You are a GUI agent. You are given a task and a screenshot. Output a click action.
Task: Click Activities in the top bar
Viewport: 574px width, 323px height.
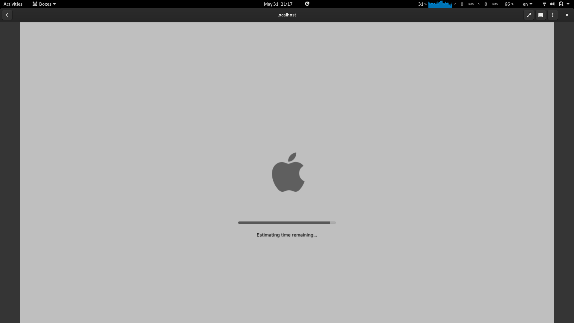(x=13, y=4)
